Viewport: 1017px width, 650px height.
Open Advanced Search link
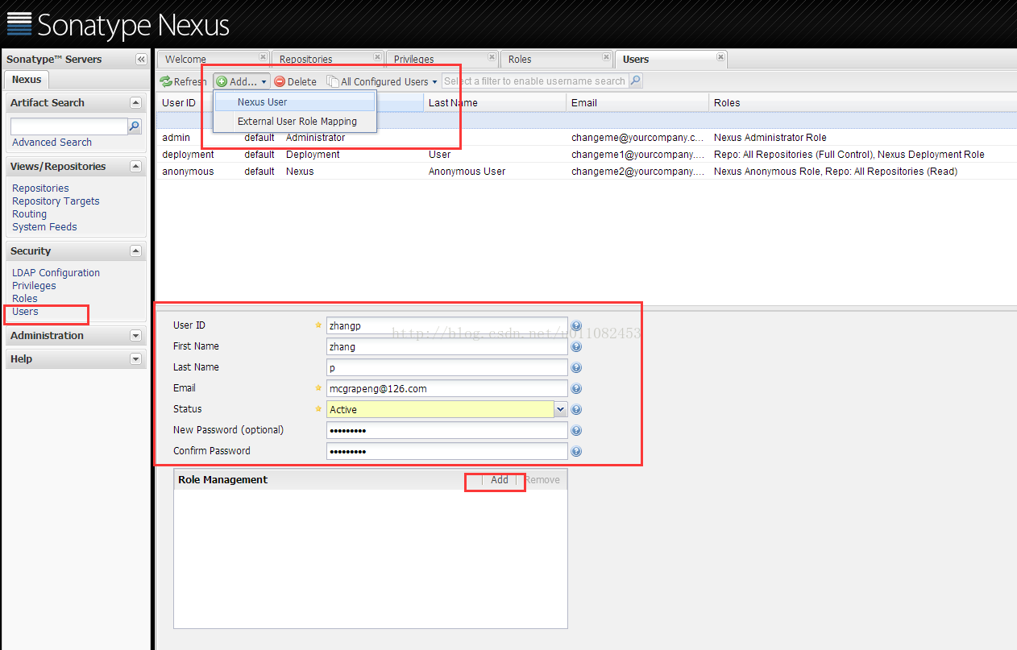pyautogui.click(x=52, y=143)
